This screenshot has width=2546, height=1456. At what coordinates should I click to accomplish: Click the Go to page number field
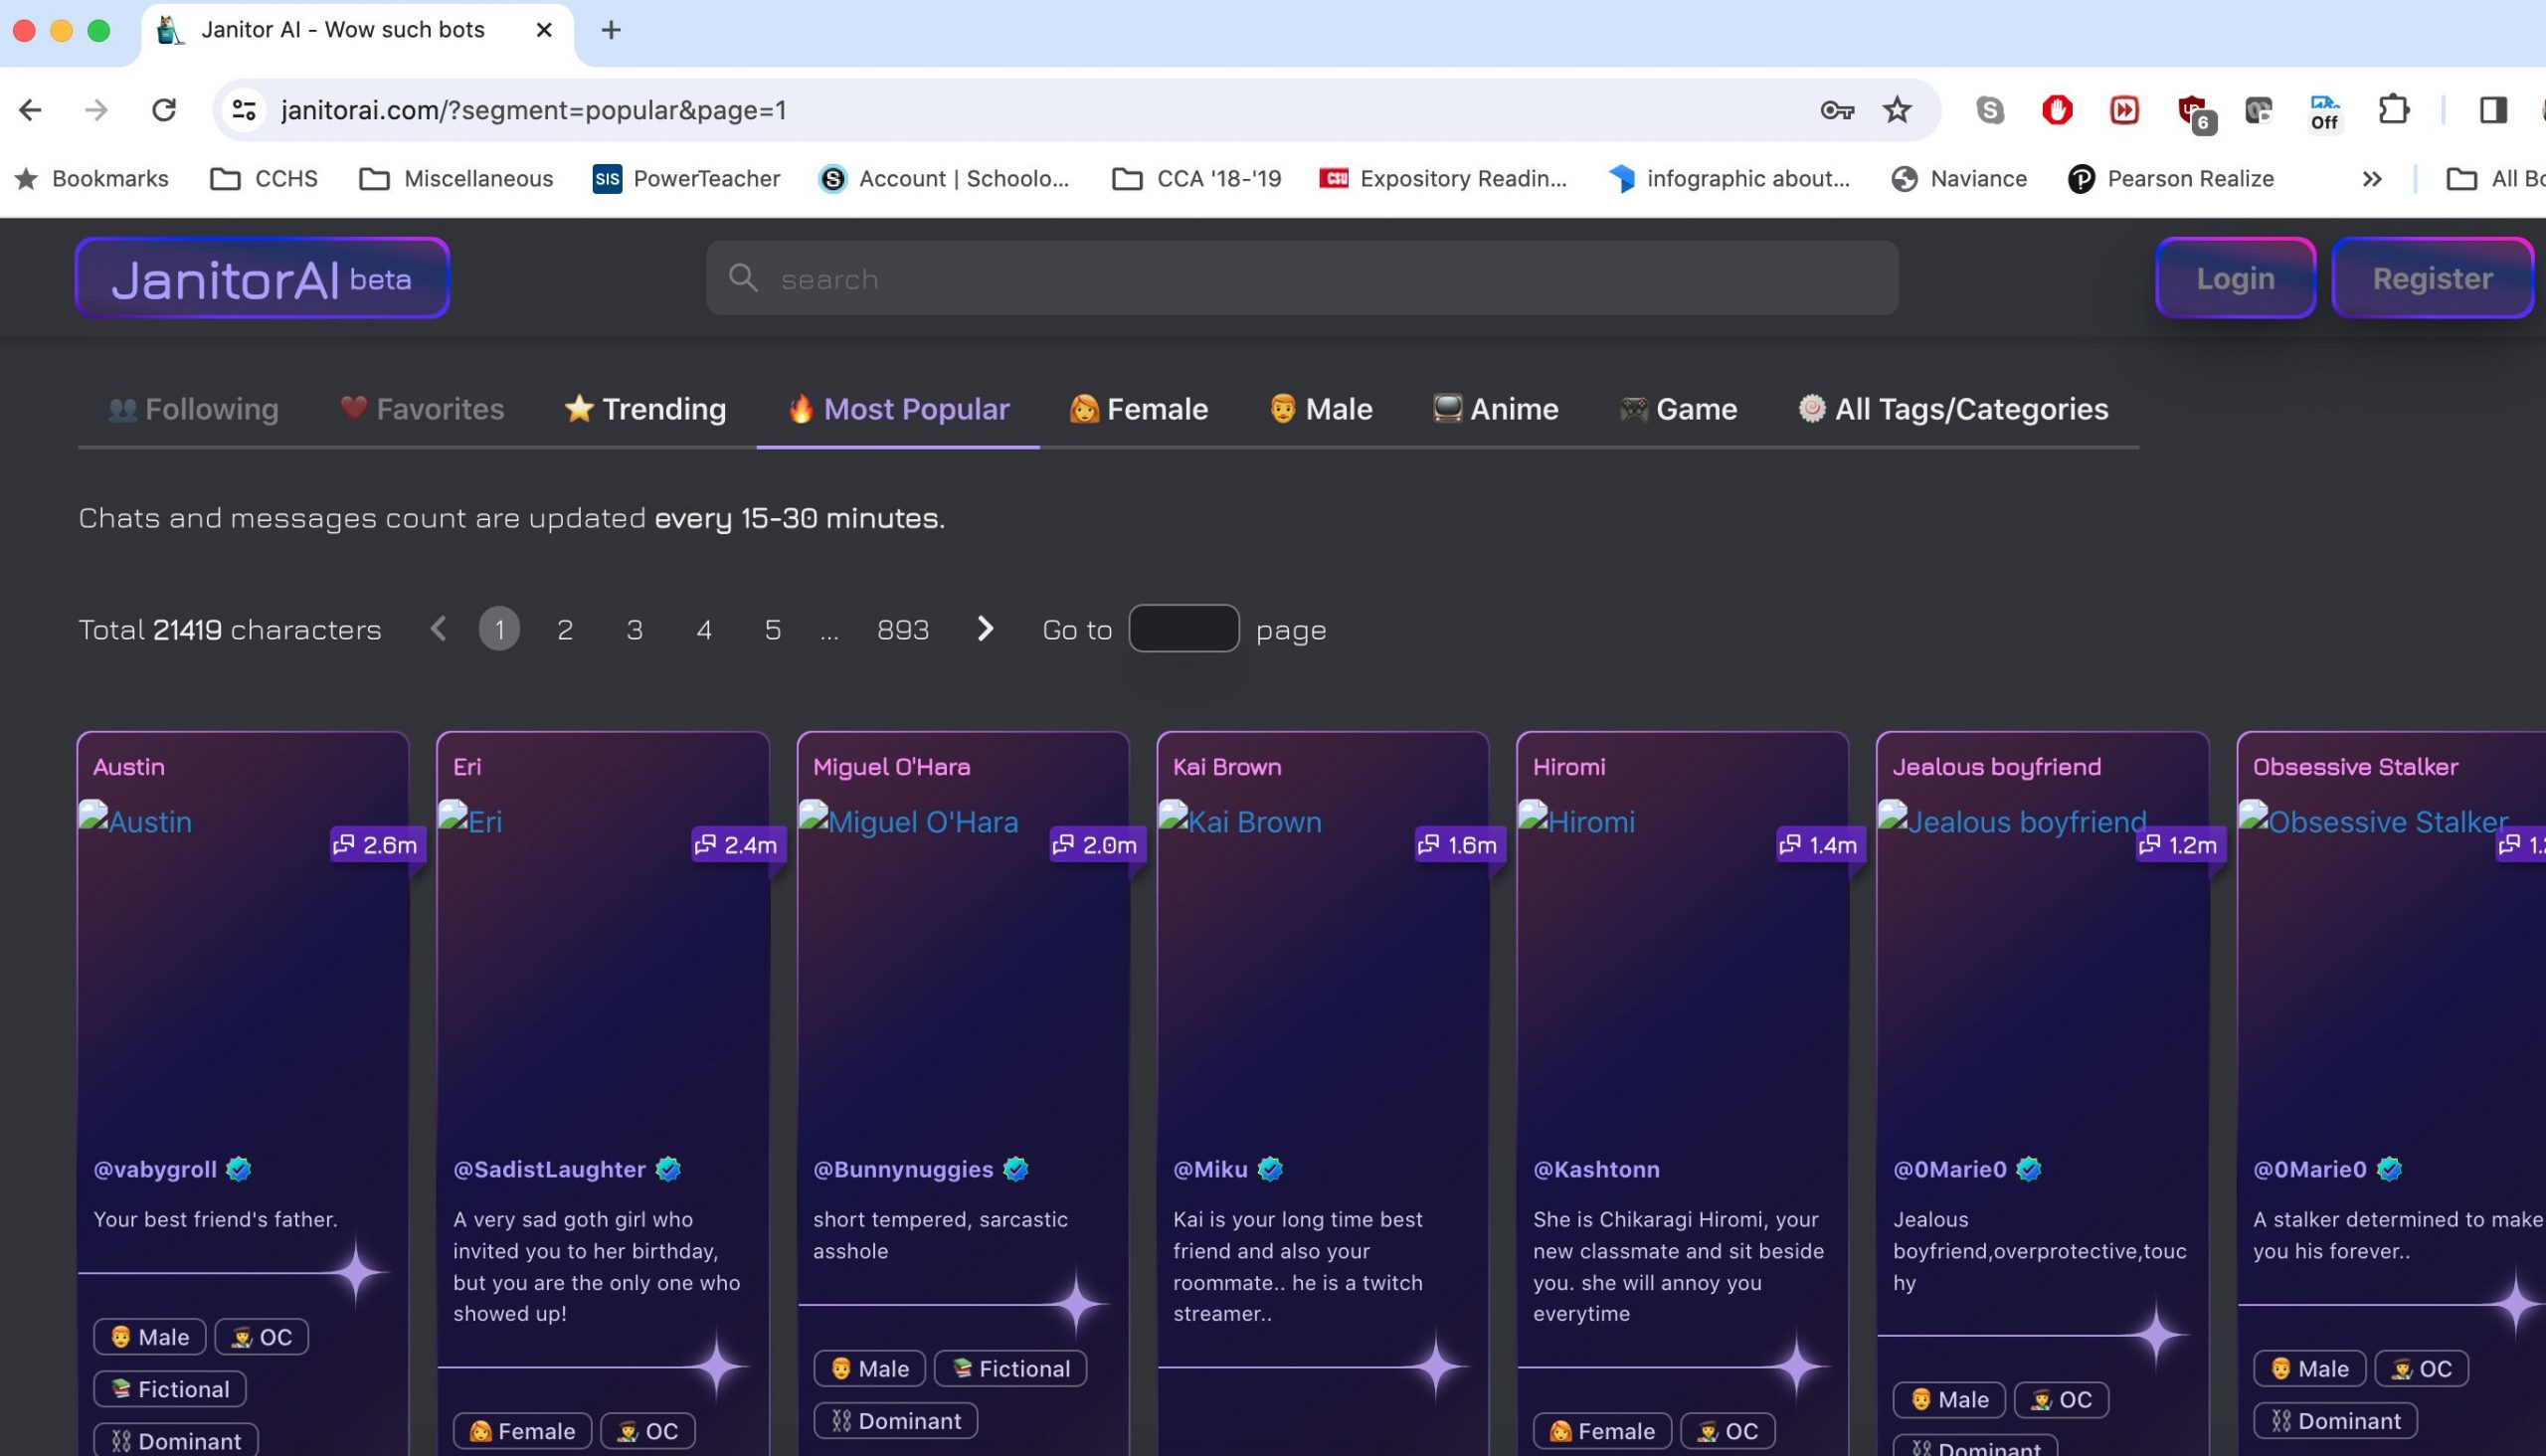1183,629
